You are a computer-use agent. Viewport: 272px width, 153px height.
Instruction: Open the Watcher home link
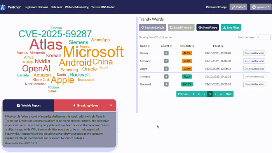[x=14, y=7]
